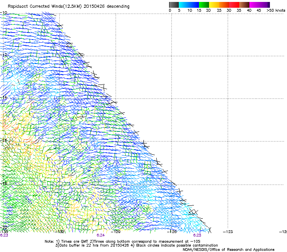The image size is (287, 252).
Task: Select the '-14' latitude axis label
Action: (3, 97)
